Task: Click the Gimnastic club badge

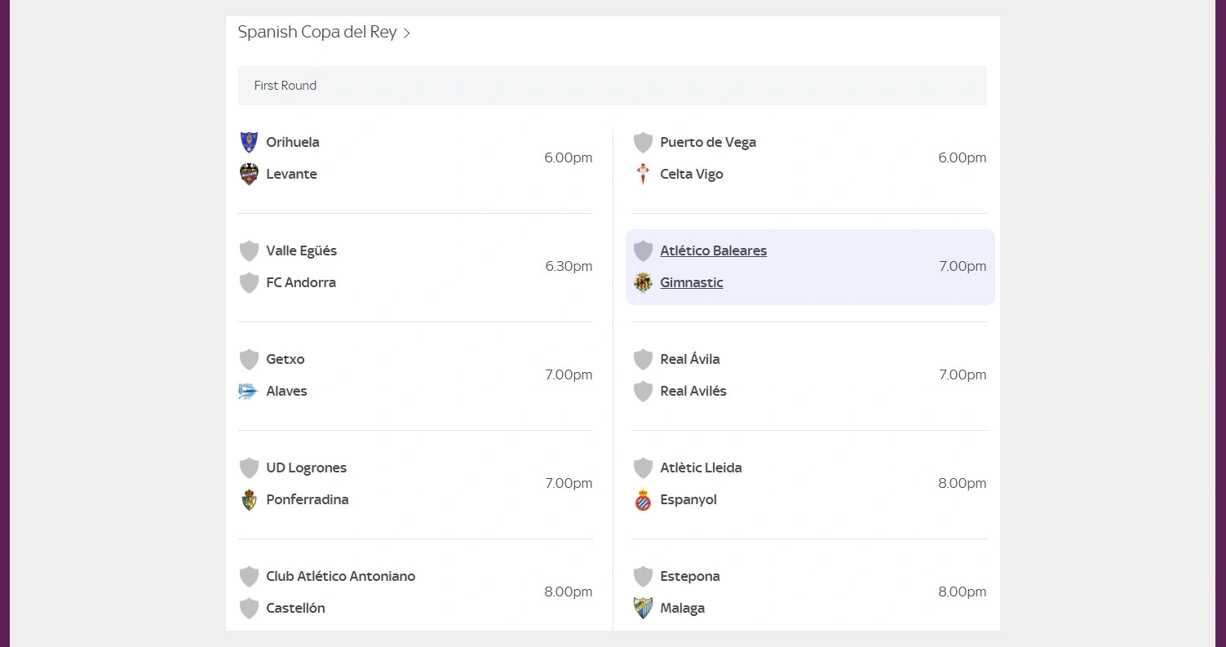Action: click(x=643, y=282)
